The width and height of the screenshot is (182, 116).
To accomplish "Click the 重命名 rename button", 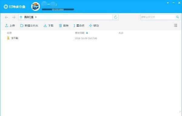I will point(79,26).
